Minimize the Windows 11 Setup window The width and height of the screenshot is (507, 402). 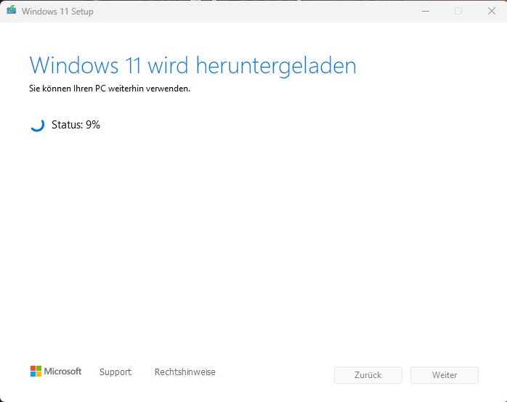click(x=426, y=11)
